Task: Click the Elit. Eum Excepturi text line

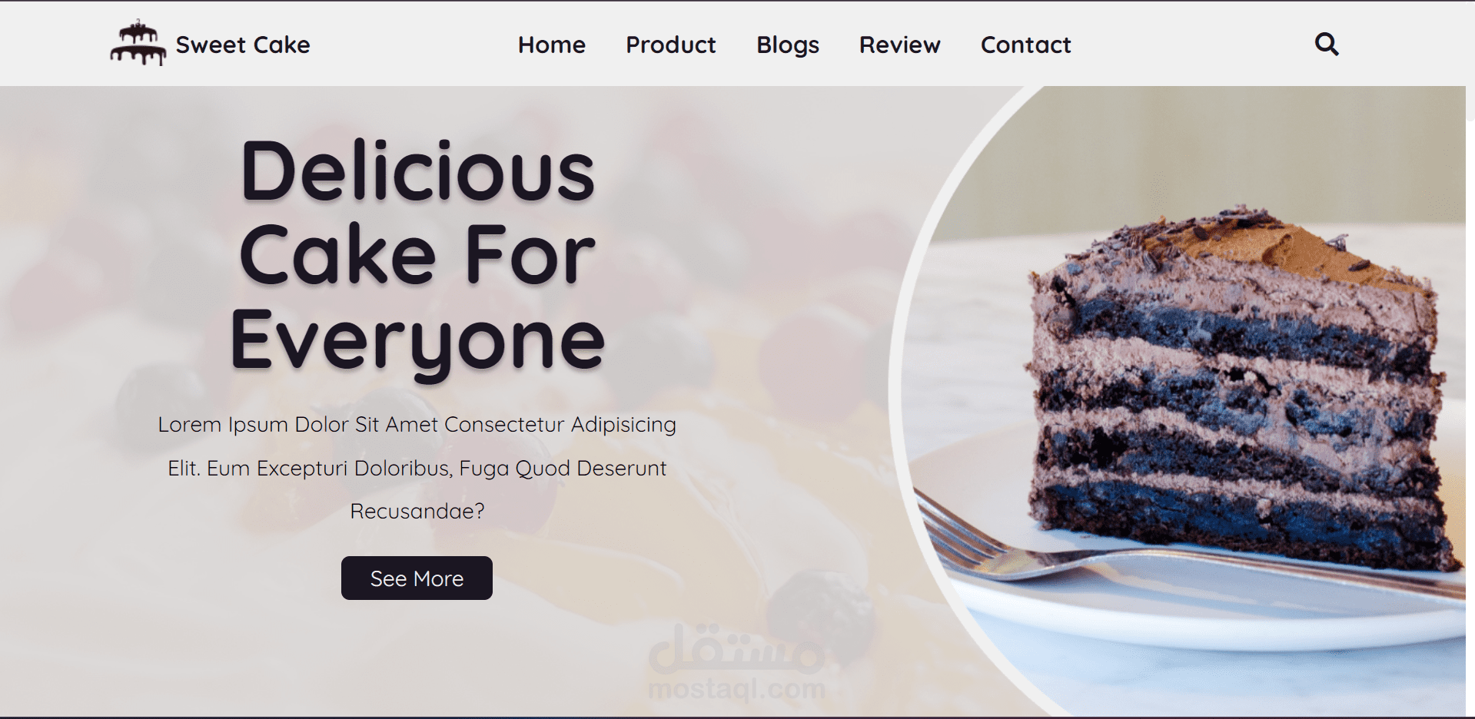Action: 417,468
